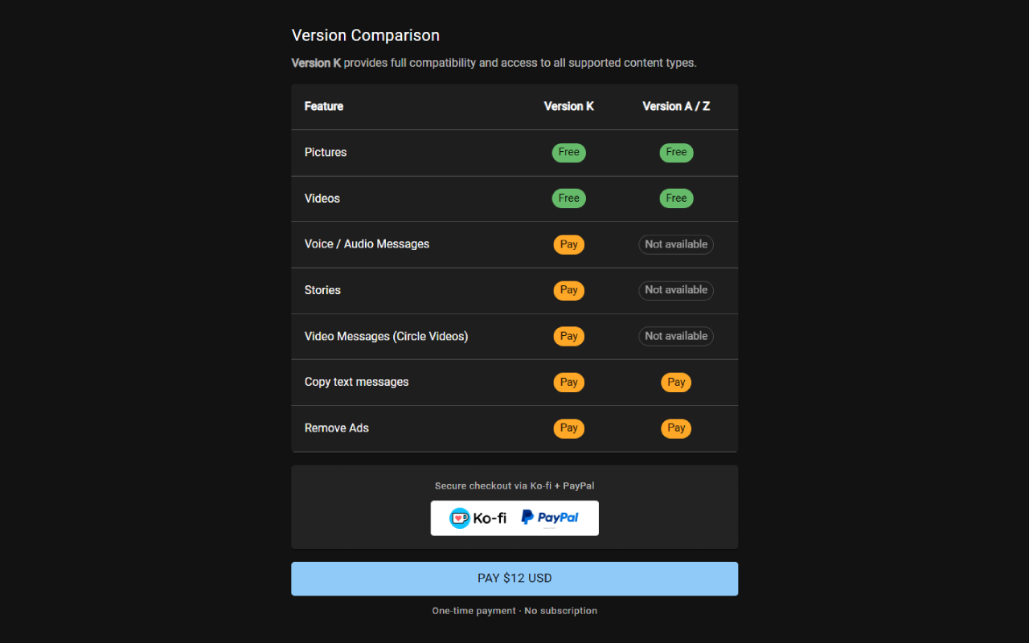
Task: Select the Version K column header
Action: tap(568, 106)
